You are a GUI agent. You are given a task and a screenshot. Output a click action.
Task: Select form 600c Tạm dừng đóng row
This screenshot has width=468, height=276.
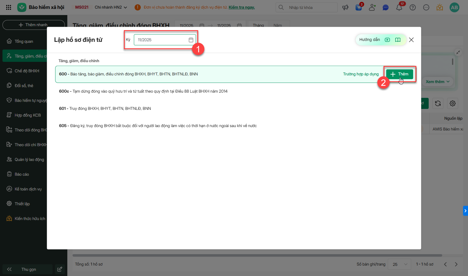pyautogui.click(x=236, y=91)
